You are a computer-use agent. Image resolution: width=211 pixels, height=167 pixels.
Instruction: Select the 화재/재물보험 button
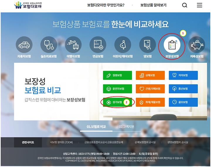pyautogui.click(x=150, y=102)
